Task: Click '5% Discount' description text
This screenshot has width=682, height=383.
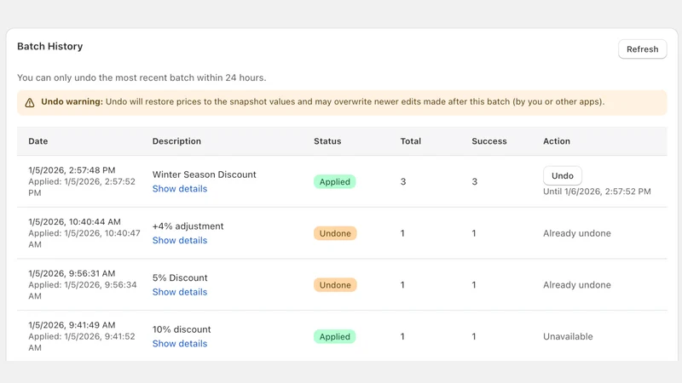Action: 180,278
